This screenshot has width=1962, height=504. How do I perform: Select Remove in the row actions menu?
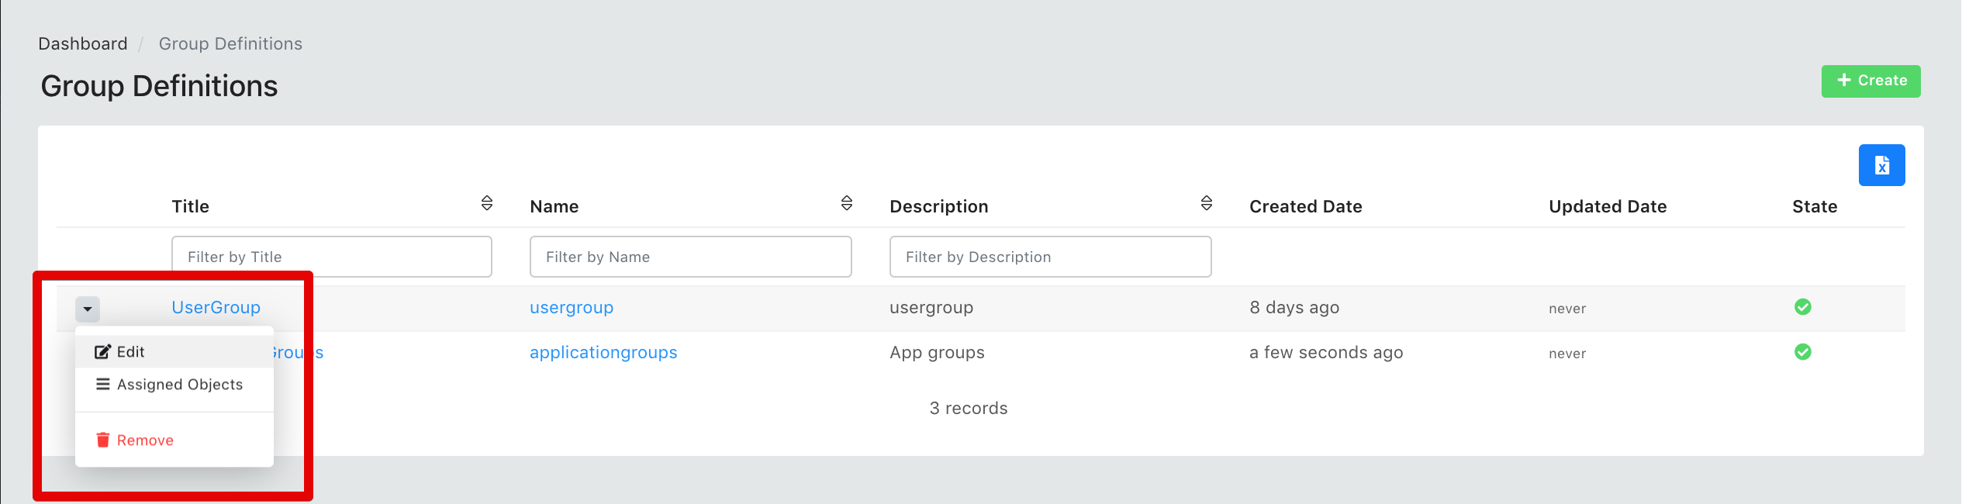click(145, 440)
